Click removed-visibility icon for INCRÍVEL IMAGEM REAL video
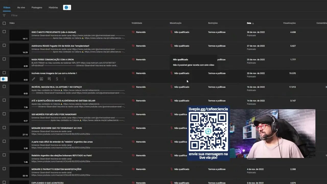This screenshot has width=327, height=184. tap(133, 87)
